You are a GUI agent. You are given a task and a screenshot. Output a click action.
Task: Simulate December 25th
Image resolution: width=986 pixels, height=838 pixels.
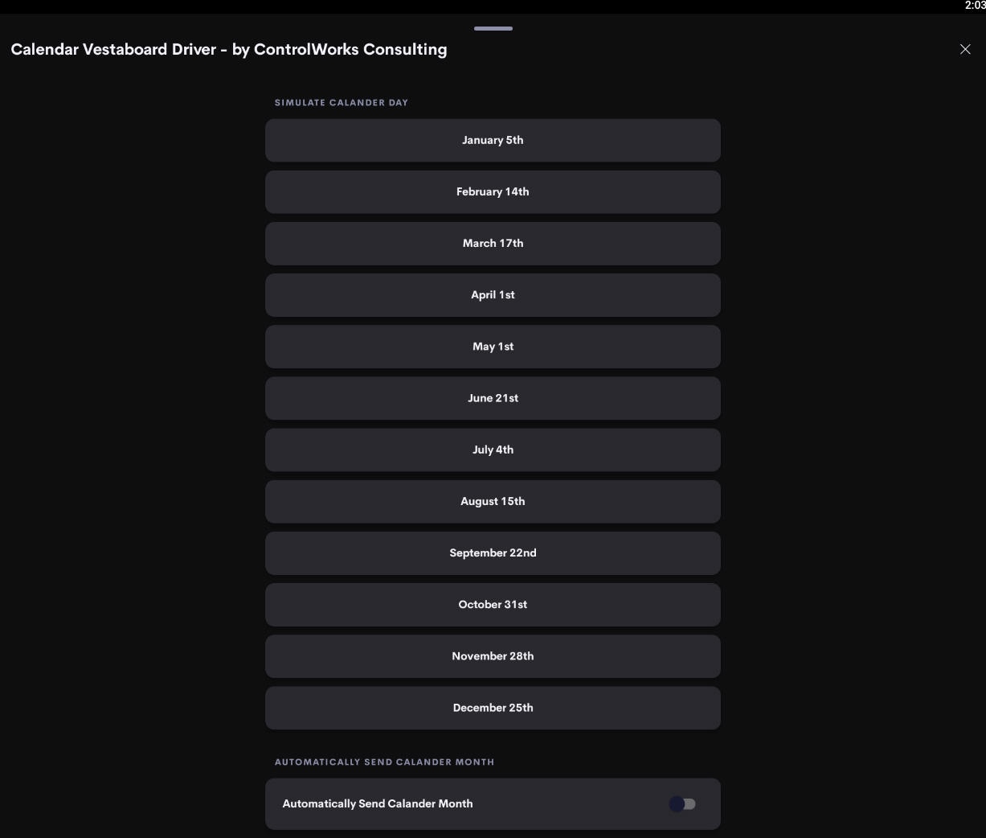point(493,708)
